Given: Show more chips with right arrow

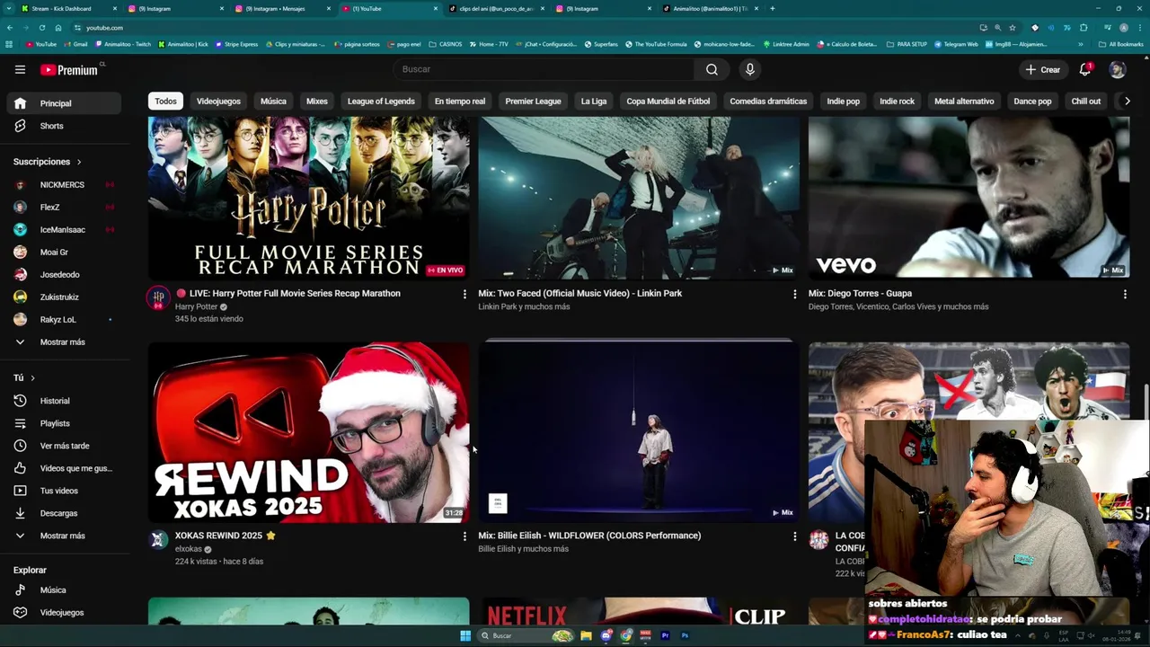Looking at the screenshot, I should pyautogui.click(x=1128, y=102).
